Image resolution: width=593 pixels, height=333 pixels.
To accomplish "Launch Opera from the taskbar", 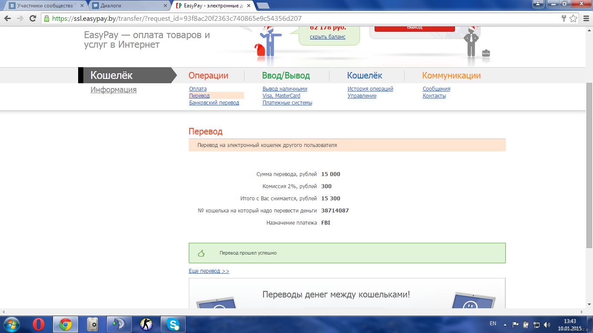I will 39,324.
